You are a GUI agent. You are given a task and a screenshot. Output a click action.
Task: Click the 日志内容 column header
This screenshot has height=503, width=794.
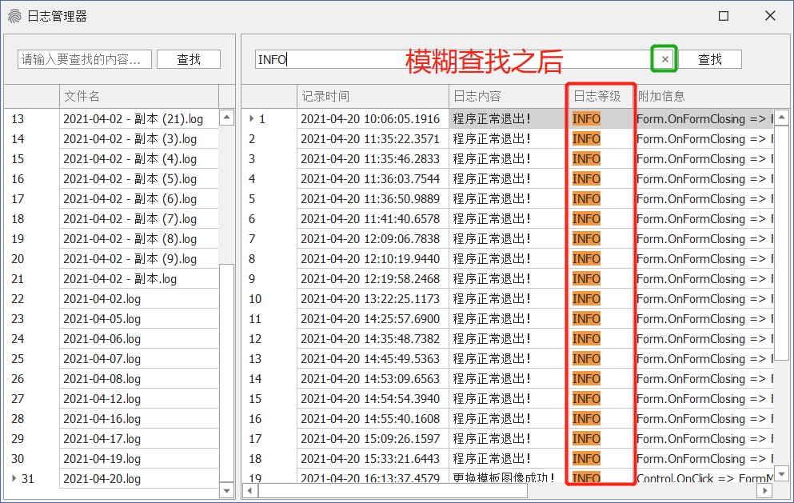tap(507, 96)
